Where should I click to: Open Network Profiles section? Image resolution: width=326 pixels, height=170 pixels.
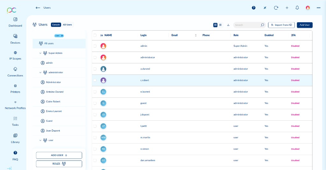15,105
